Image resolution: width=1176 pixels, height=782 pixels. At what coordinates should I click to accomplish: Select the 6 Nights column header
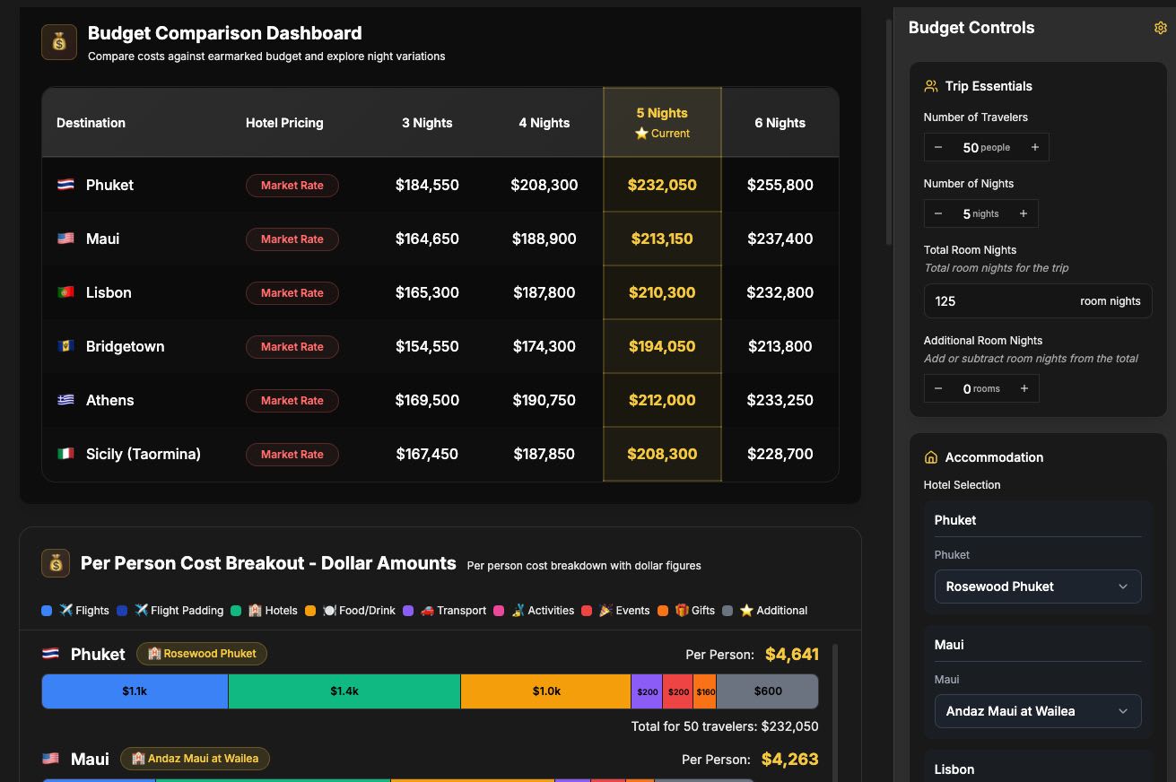(780, 123)
